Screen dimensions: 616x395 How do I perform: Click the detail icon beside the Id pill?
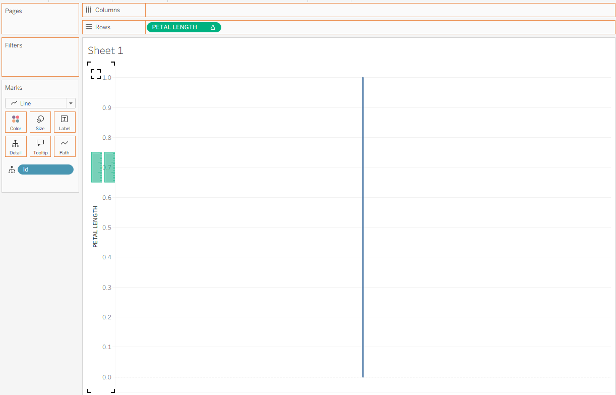[x=12, y=170]
